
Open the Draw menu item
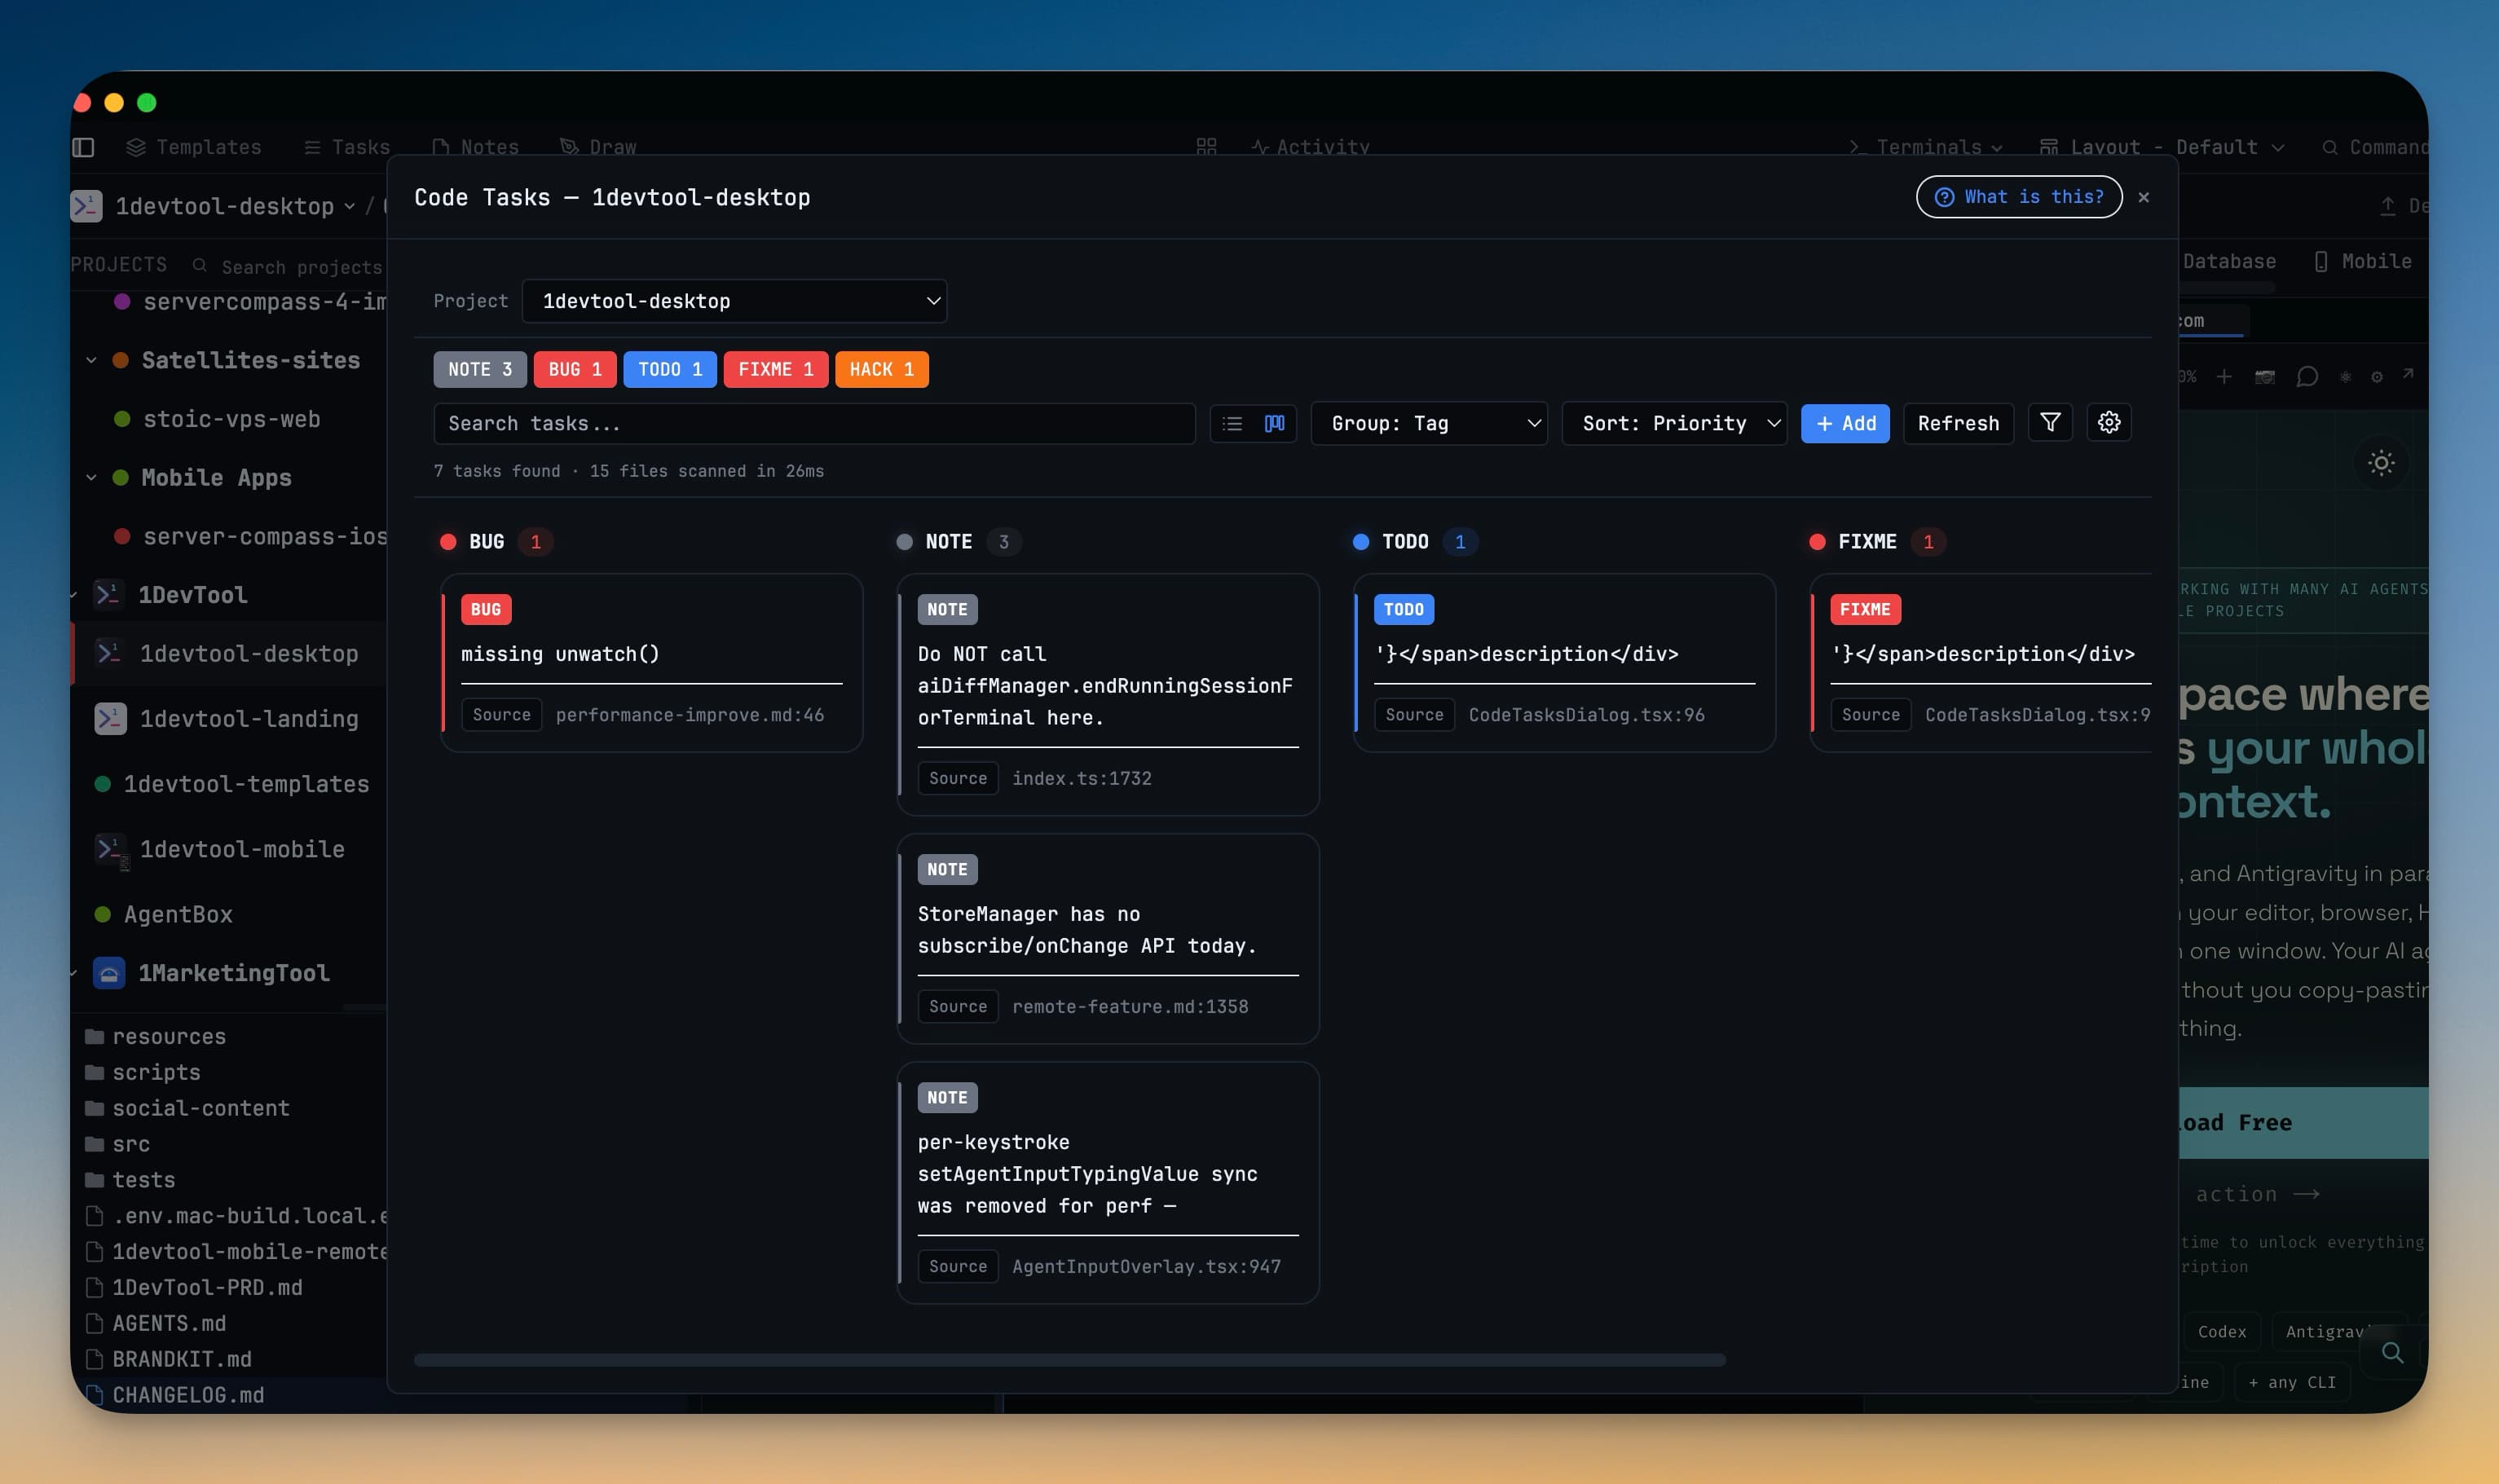point(598,147)
